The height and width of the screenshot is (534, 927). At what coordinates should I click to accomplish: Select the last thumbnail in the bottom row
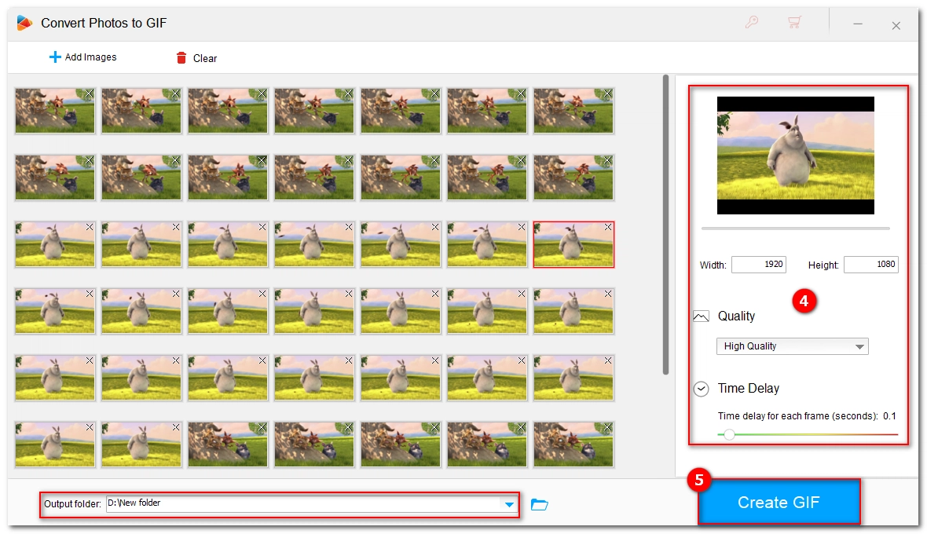coord(573,444)
